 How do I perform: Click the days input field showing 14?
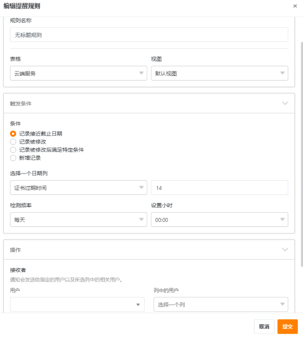tap(219, 188)
